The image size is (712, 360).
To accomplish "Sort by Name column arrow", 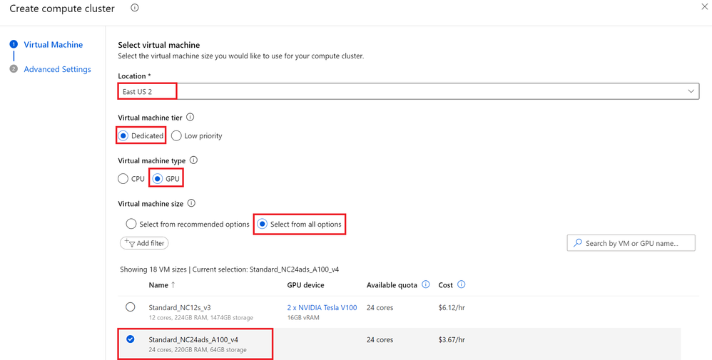I will coord(173,285).
